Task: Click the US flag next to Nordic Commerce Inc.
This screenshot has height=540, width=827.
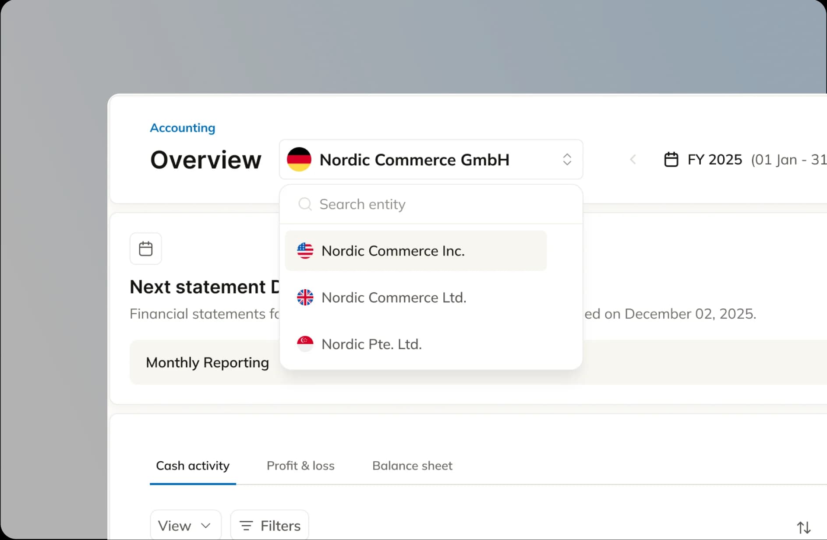Action: [x=305, y=250]
